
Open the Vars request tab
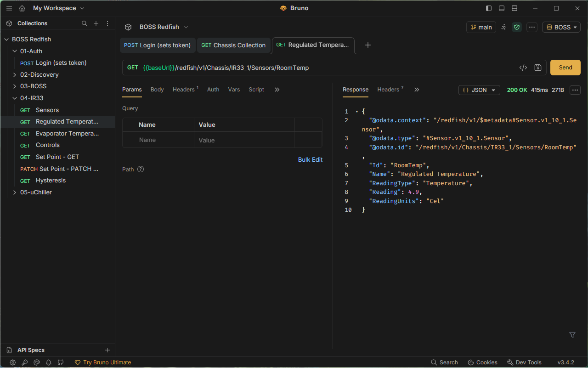[234, 90]
